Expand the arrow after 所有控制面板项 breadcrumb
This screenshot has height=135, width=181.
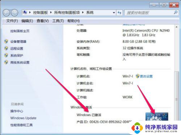click(x=83, y=13)
